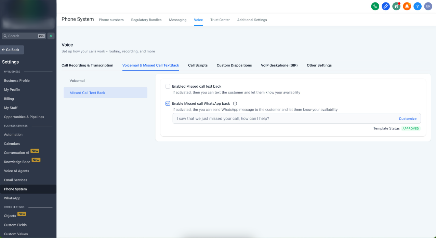Image resolution: width=436 pixels, height=238 pixels.
Task: Click the green lightning quick-action icon
Action: (51, 36)
